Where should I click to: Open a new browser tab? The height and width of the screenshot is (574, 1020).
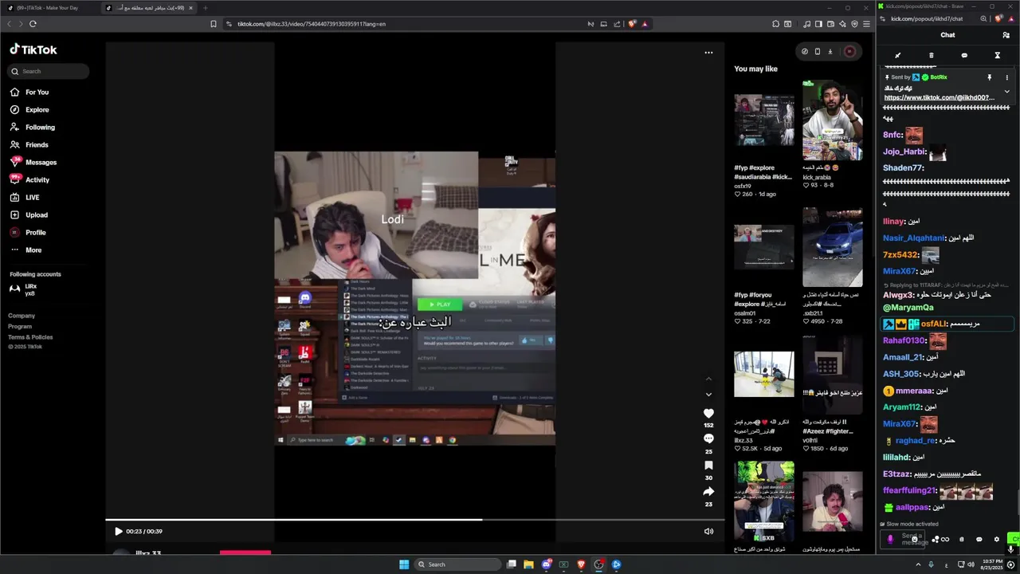(x=205, y=8)
